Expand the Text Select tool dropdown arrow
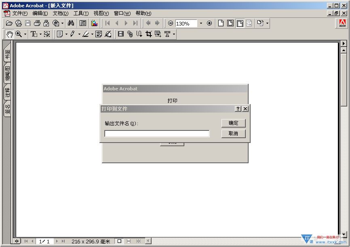The image size is (350, 247). click(40, 34)
